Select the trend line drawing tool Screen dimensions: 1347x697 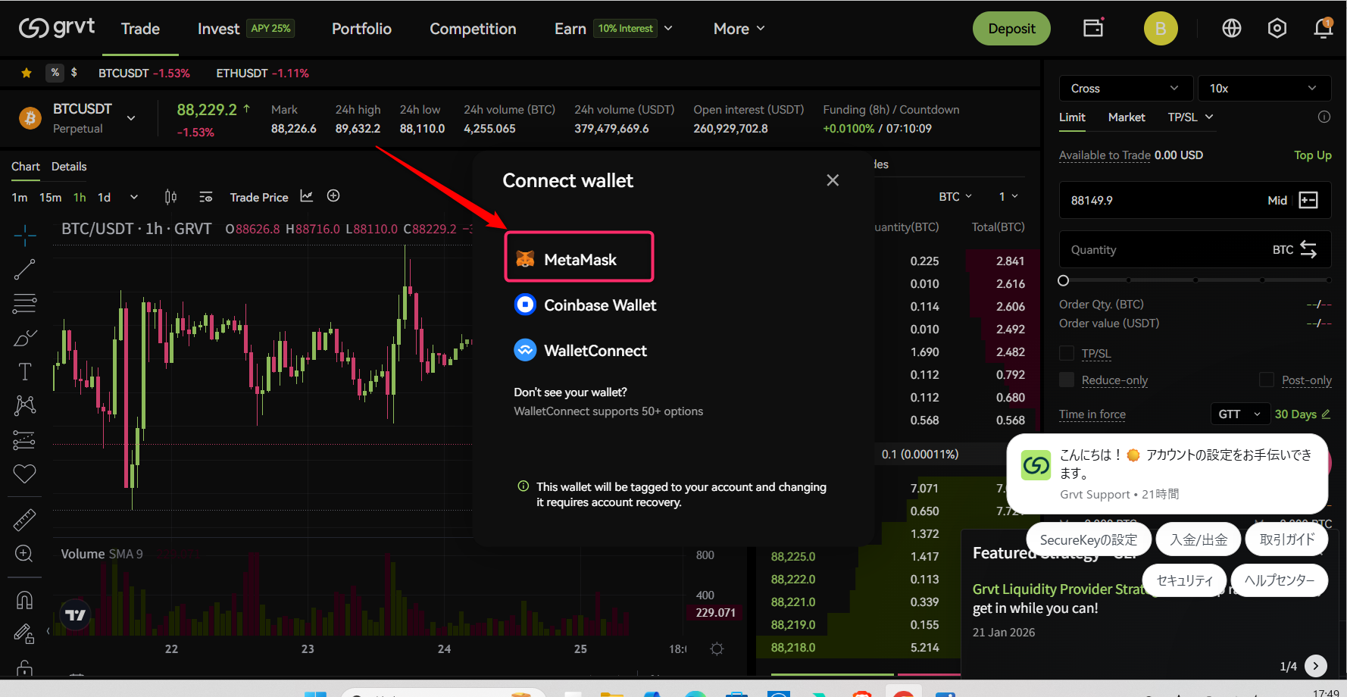(24, 269)
